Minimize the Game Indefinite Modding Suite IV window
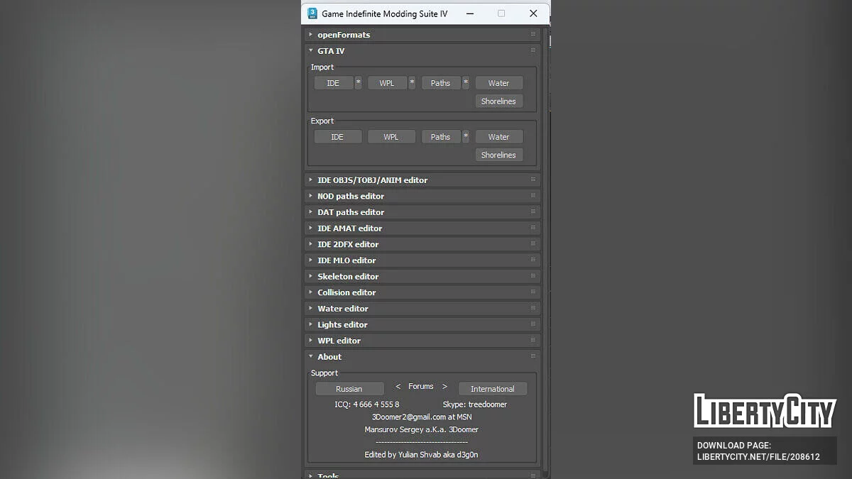Viewport: 852px width, 479px height. pos(469,13)
